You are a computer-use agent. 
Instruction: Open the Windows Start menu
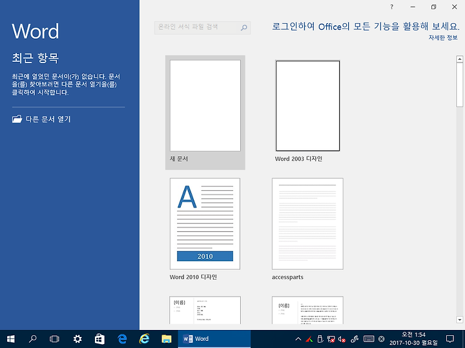pos(11,339)
